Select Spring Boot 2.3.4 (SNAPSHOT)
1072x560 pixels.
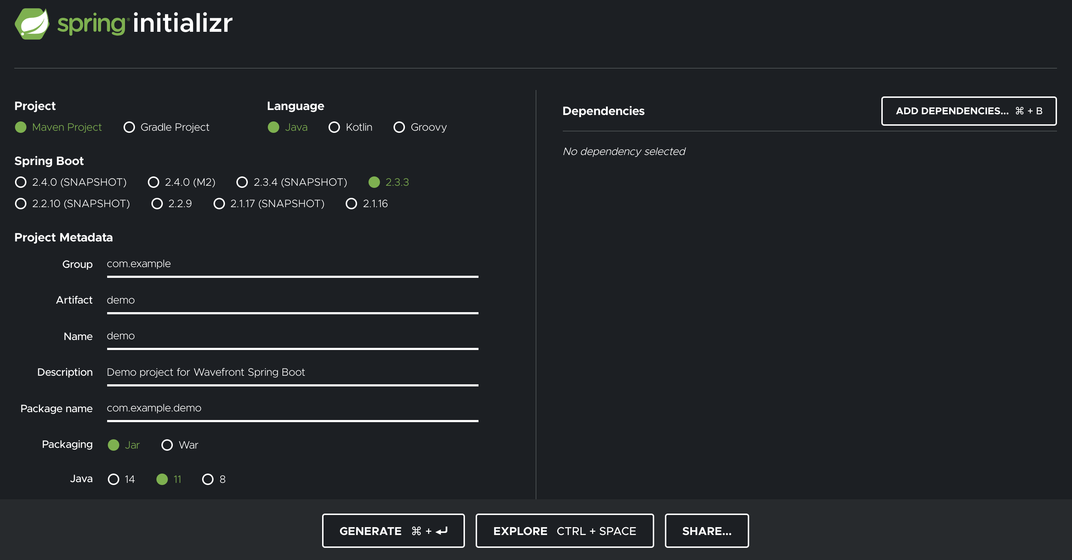(292, 182)
